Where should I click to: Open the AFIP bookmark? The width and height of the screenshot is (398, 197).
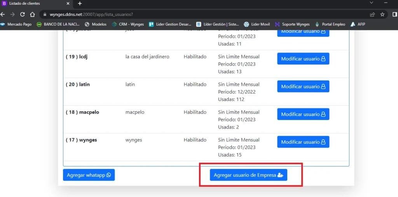[x=358, y=24]
